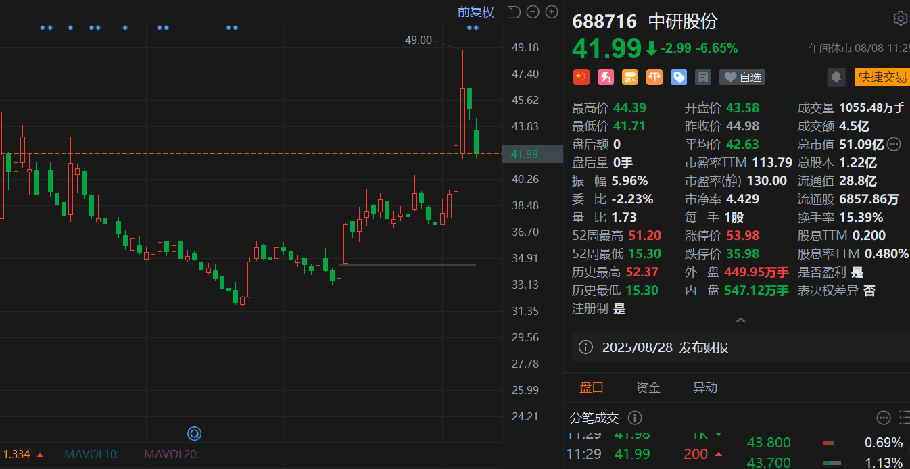This screenshot has width=910, height=469.
Task: Open the settings gear beside 中研股份
Action: tap(900, 19)
